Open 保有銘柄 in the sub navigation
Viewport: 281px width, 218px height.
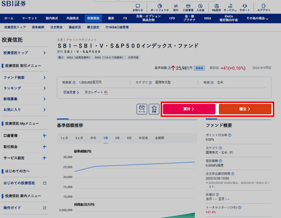pyautogui.click(x=38, y=27)
